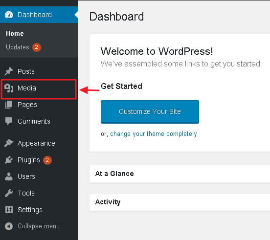Viewport: 270px width, 240px height.
Task: Open the Media library menu
Action: point(39,88)
